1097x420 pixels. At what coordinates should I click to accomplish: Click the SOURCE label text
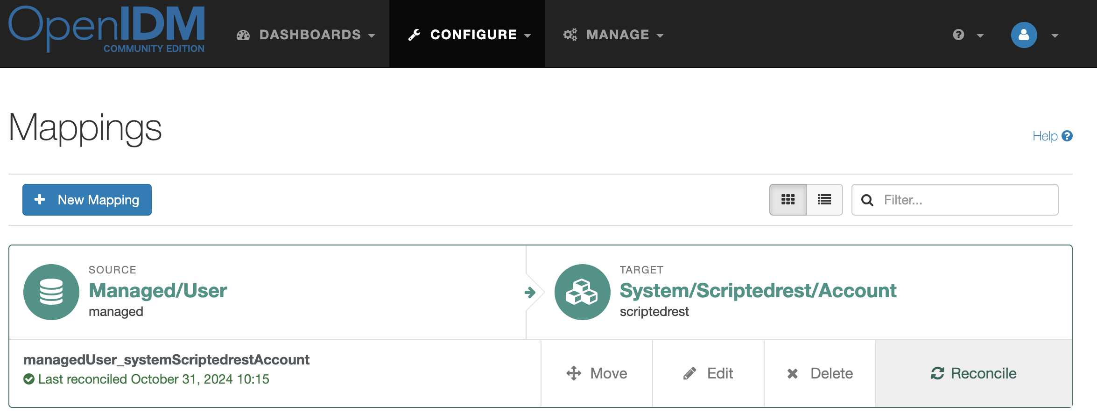(113, 270)
